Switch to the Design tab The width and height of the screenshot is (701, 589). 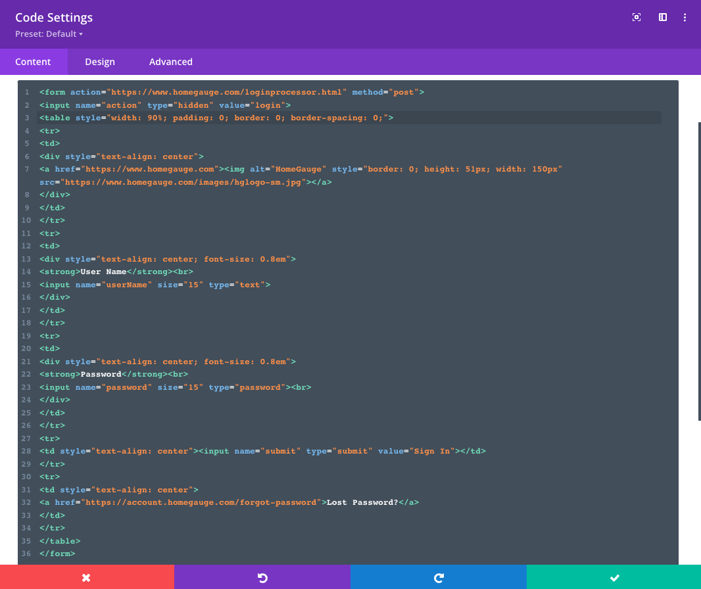pyautogui.click(x=100, y=62)
